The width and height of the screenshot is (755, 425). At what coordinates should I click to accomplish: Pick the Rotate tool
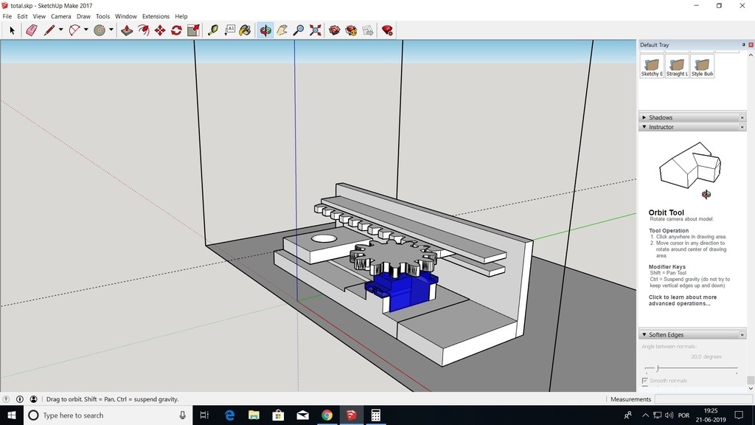175,30
